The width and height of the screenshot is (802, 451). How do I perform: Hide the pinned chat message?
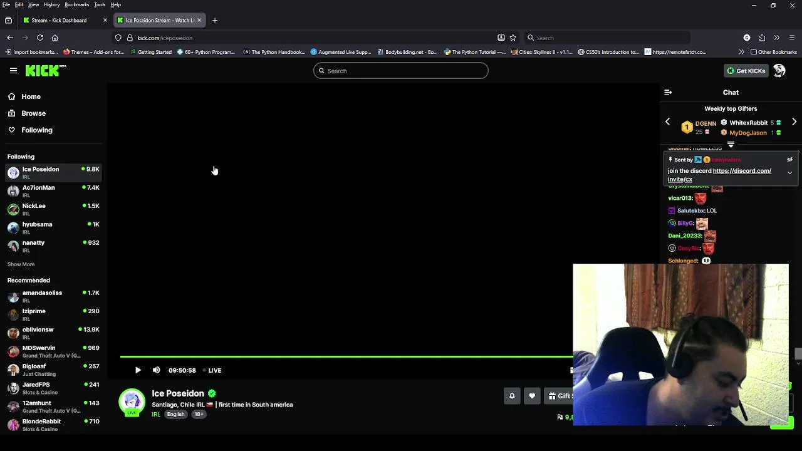pyautogui.click(x=789, y=160)
